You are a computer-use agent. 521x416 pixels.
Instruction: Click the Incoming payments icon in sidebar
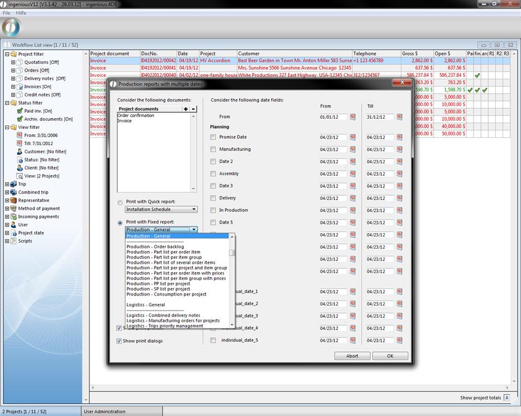click(x=13, y=217)
